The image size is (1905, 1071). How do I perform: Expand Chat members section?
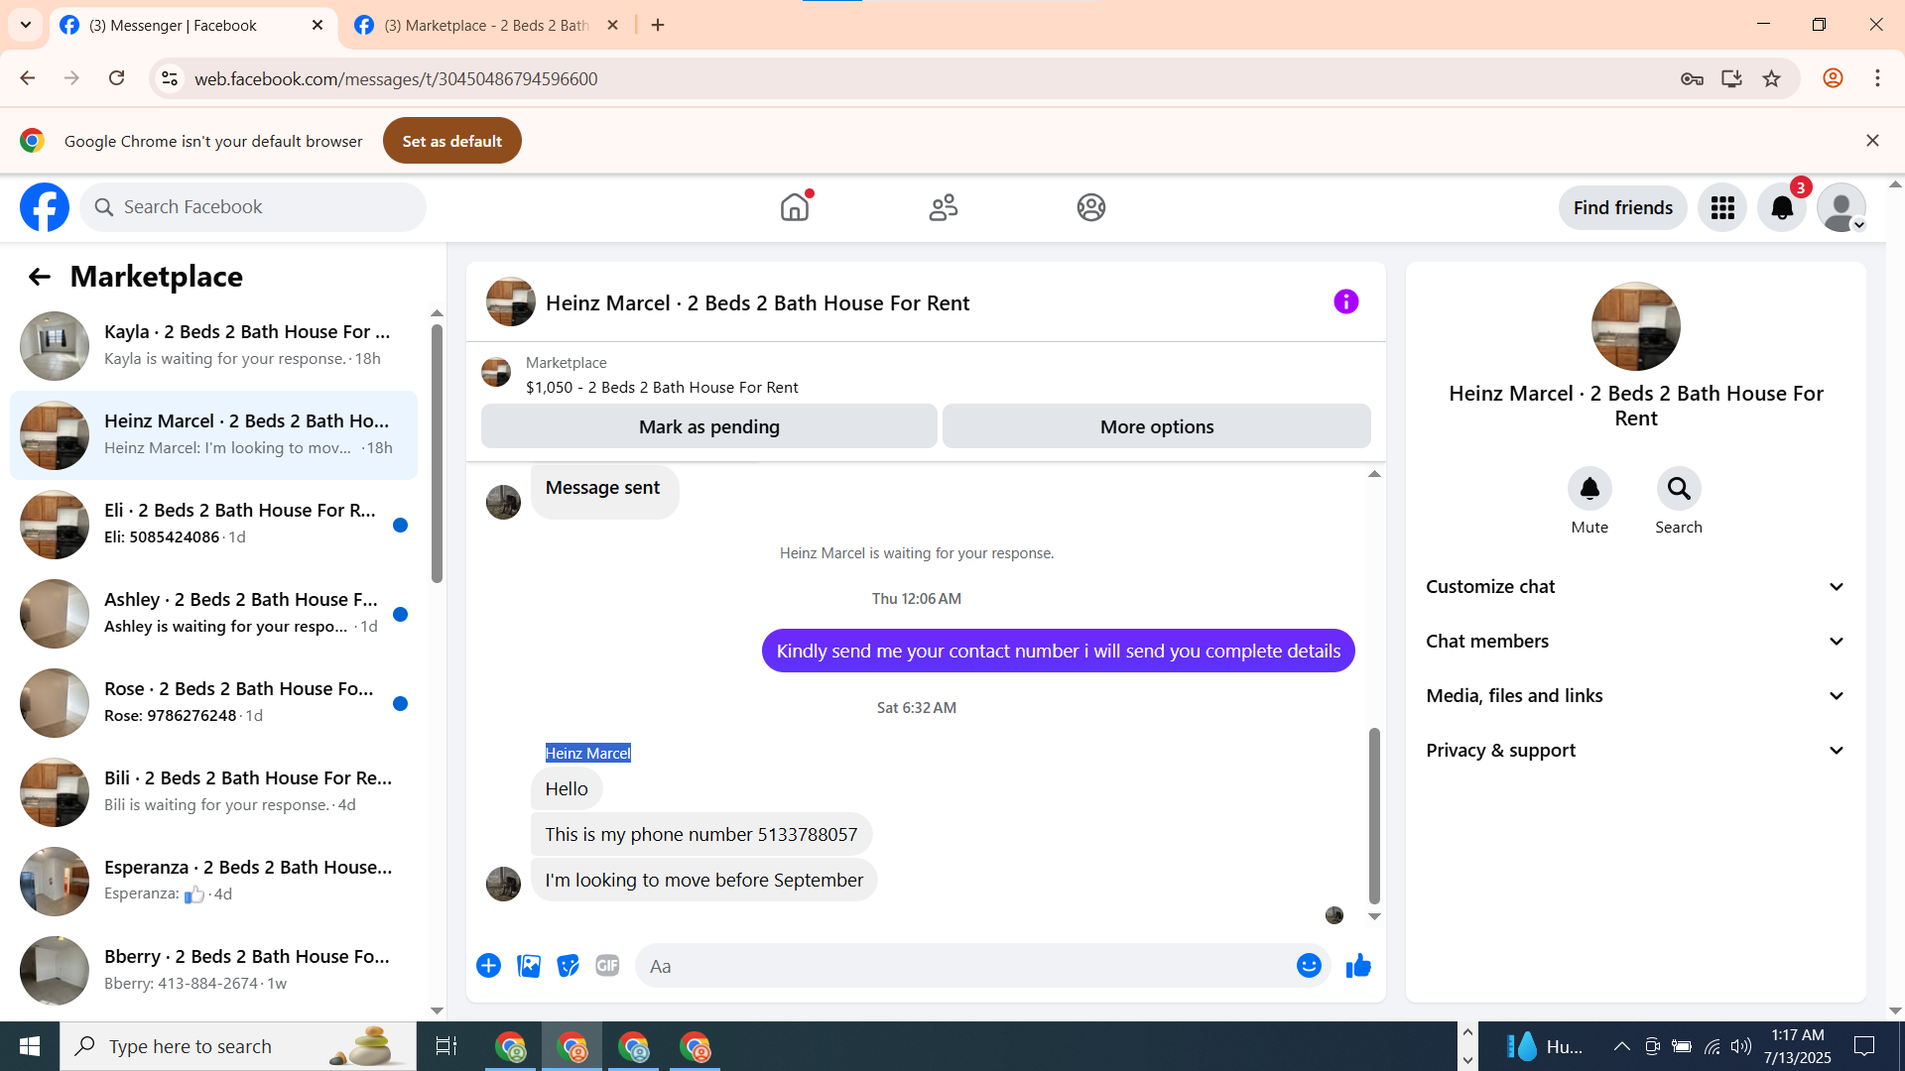tap(1635, 641)
